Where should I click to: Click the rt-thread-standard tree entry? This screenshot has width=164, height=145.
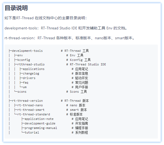pyautogui.click(x=34, y=114)
